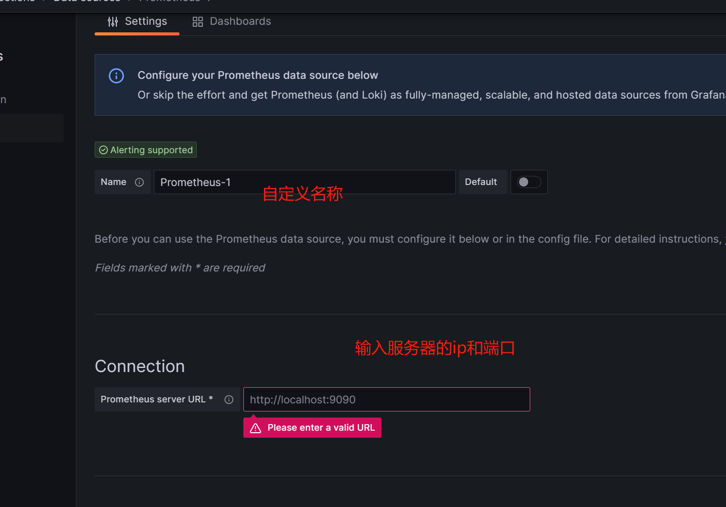726x507 pixels.
Task: Click the Prometheus server URL input field
Action: (x=387, y=399)
